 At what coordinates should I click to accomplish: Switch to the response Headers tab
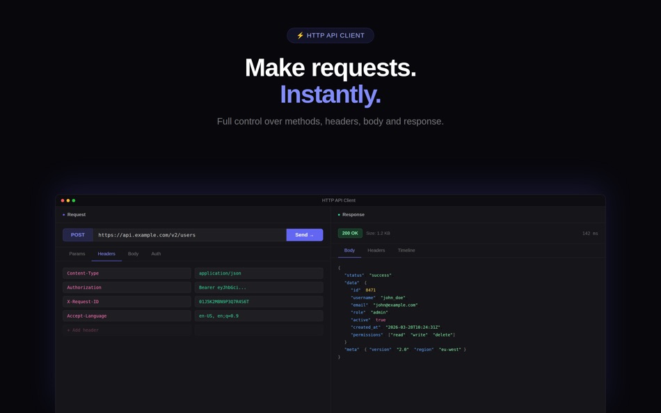(x=376, y=250)
